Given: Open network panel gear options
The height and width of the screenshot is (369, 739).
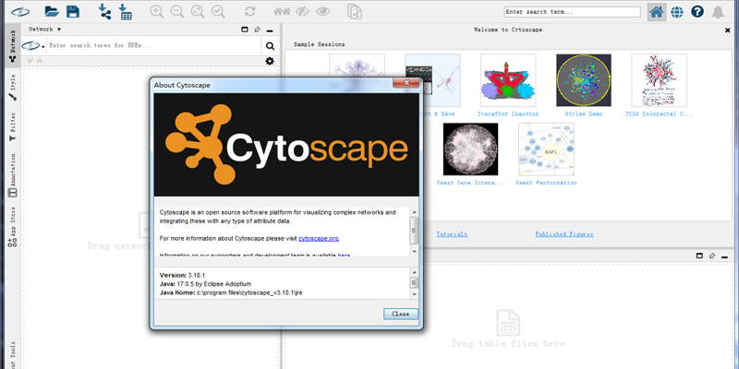Looking at the screenshot, I should 270,61.
